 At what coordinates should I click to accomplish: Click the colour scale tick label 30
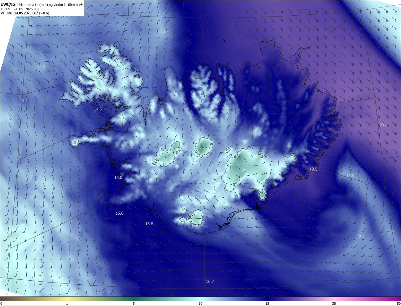pos(334,304)
